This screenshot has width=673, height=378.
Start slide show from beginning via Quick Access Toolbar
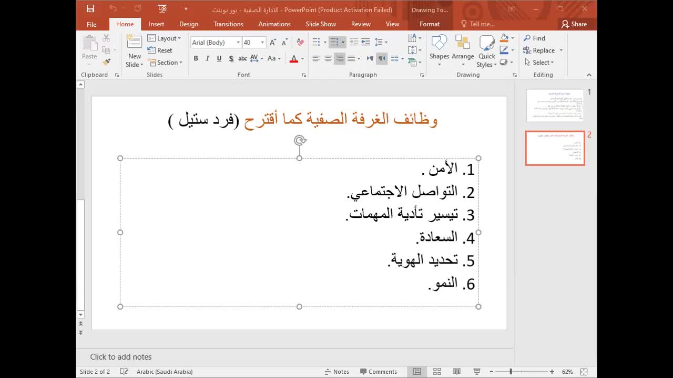click(x=162, y=8)
